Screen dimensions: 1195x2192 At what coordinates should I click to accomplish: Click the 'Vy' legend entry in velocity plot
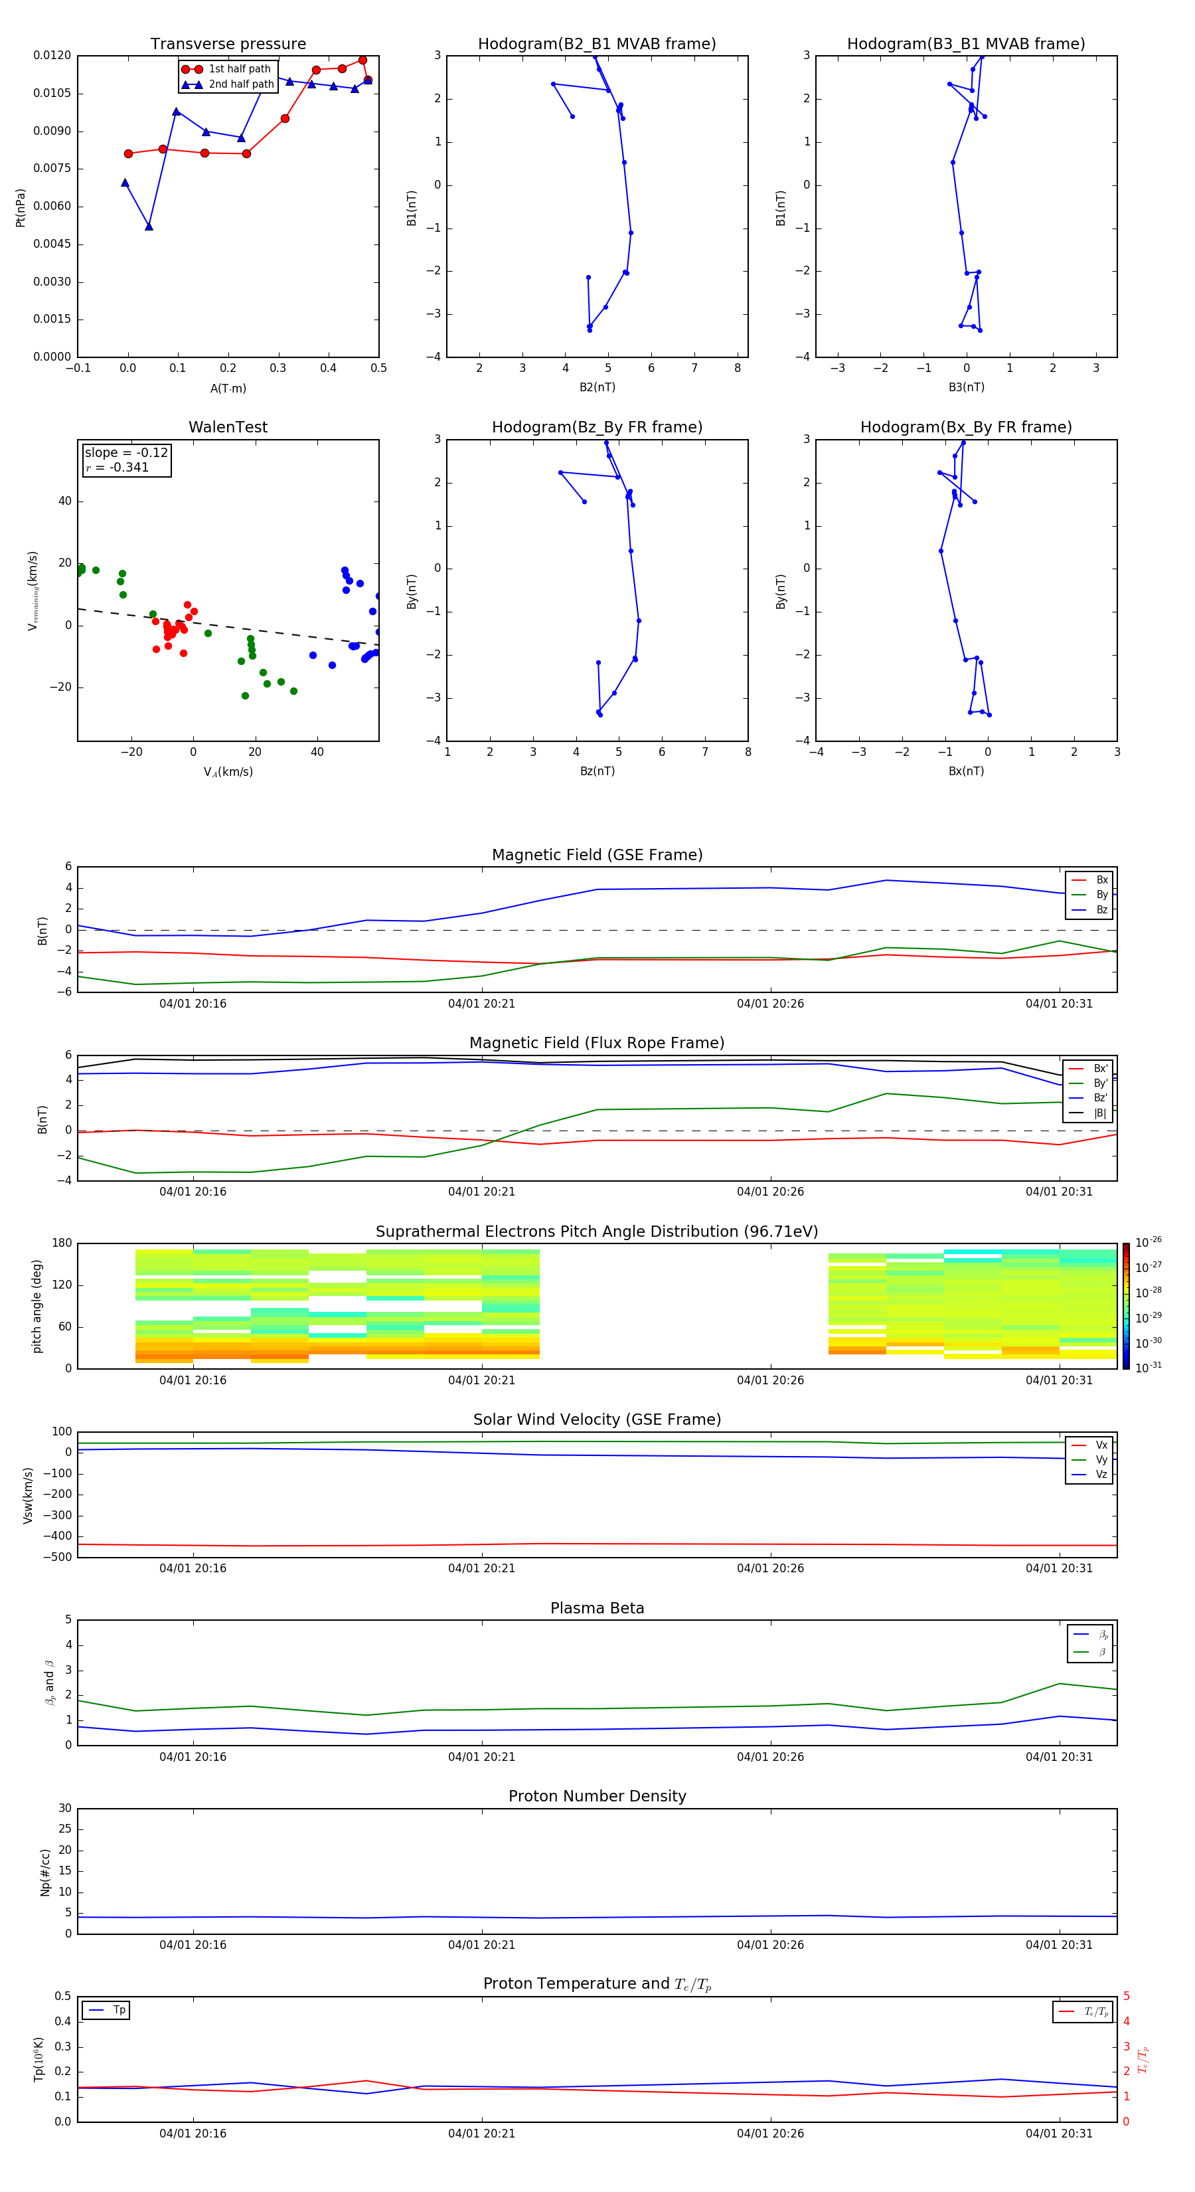pyautogui.click(x=1089, y=1459)
